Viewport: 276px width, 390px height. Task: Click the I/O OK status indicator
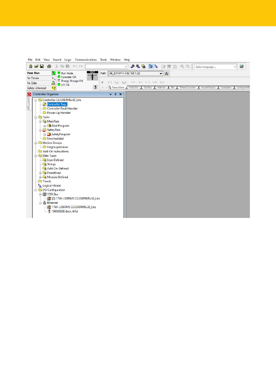click(x=59, y=85)
